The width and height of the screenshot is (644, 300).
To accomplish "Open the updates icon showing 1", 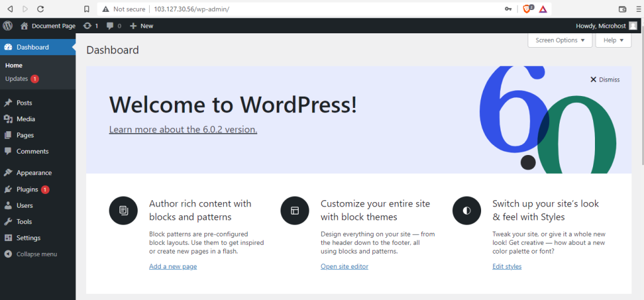I will [x=87, y=26].
